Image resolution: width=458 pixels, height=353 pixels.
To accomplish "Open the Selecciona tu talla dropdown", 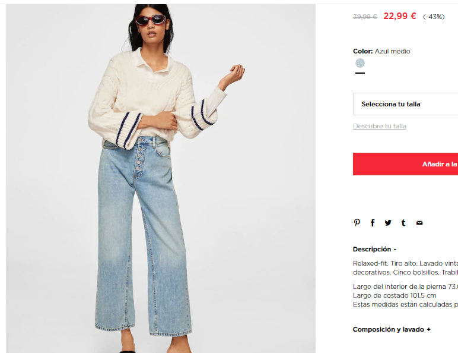I will click(x=405, y=104).
